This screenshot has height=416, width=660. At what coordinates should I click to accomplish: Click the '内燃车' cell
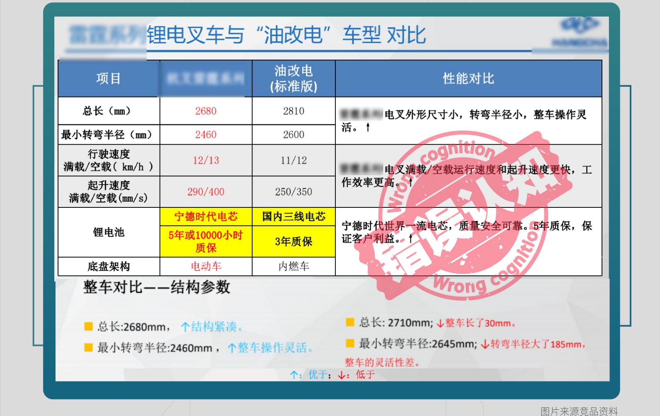[294, 266]
